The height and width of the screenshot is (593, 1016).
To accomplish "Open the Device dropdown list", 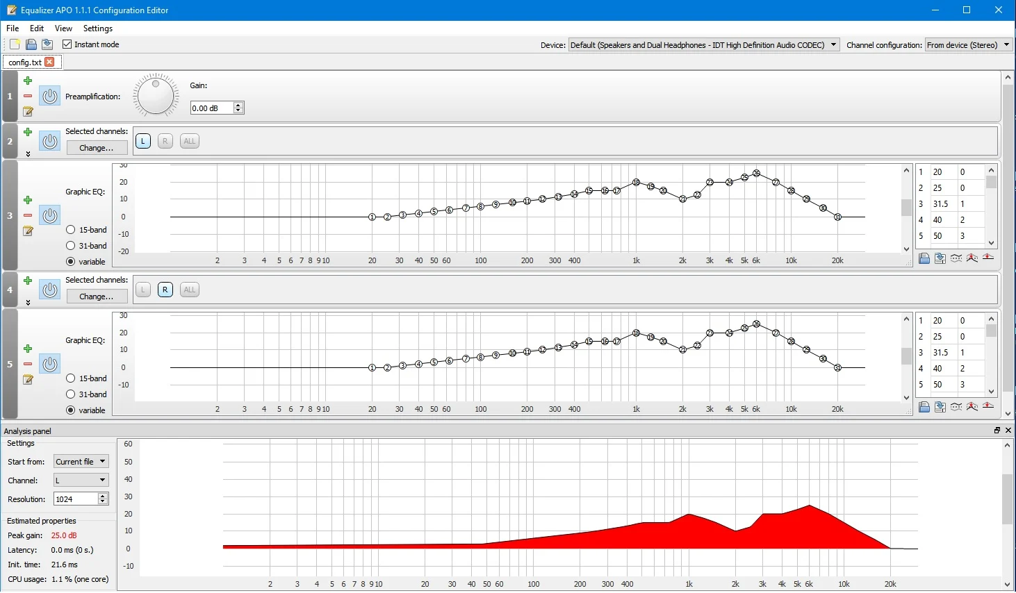I will coord(704,45).
